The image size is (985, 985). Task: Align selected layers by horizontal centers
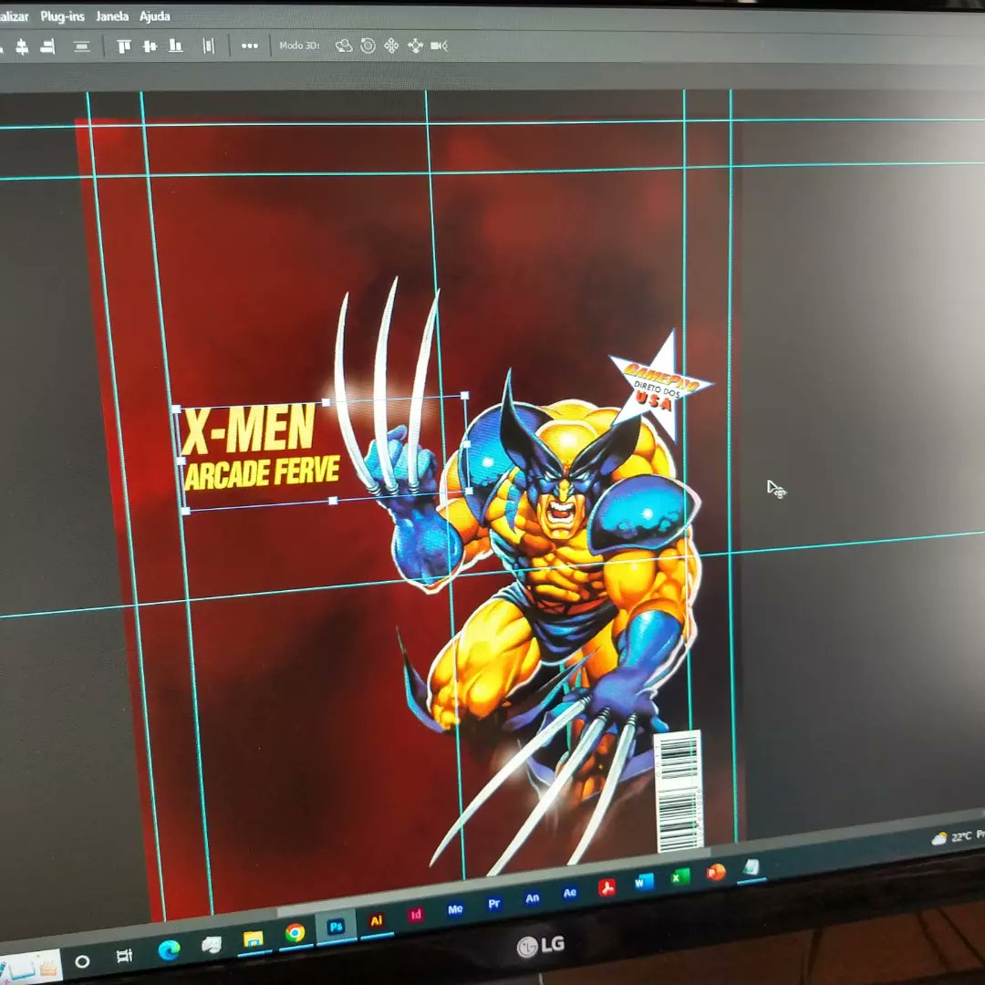coord(22,47)
